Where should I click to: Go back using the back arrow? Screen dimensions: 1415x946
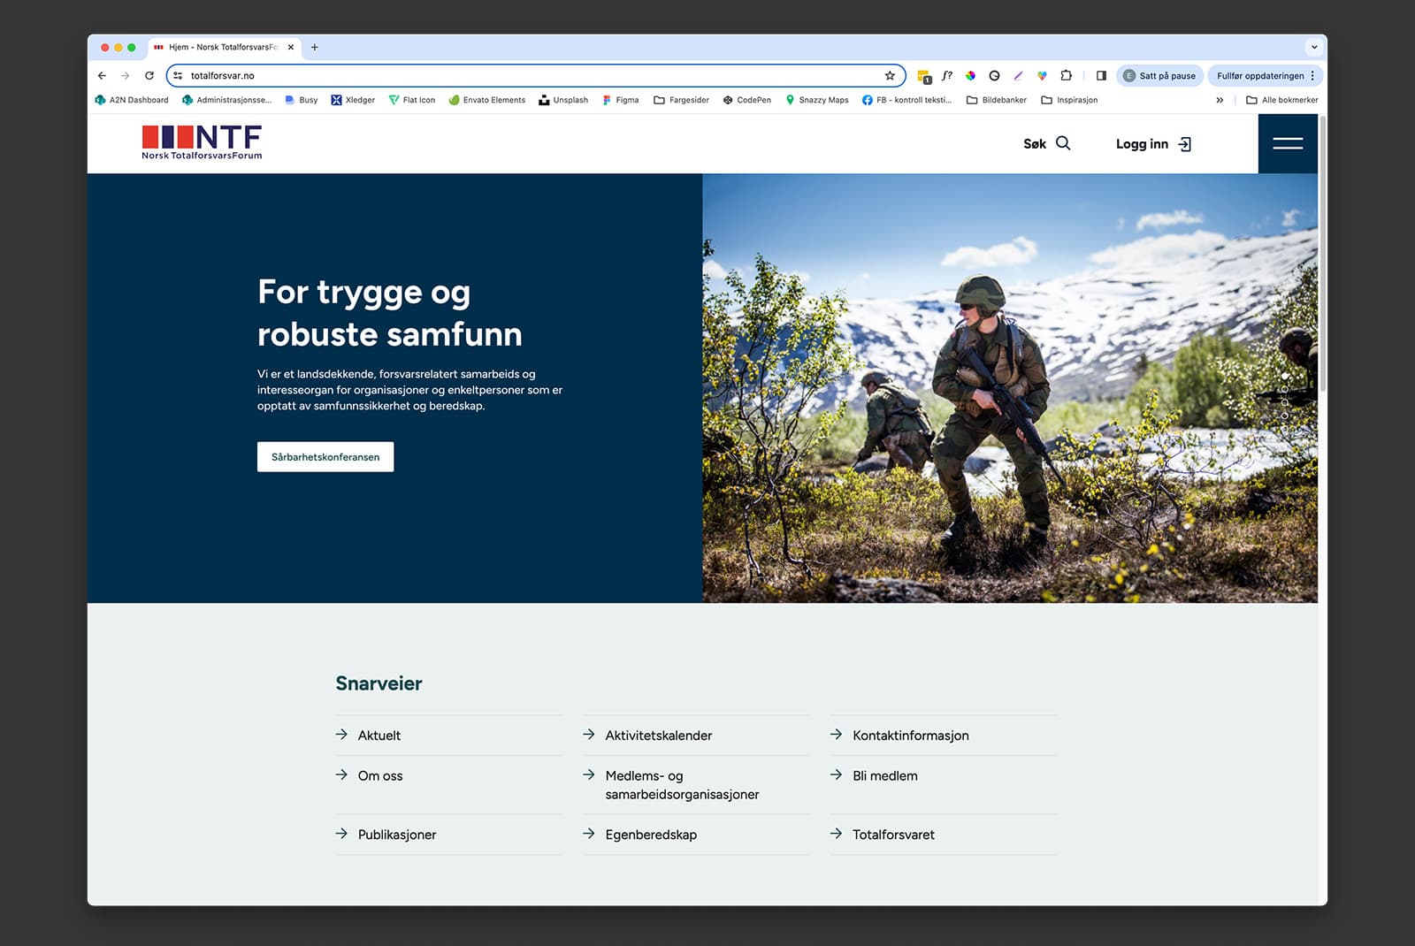102,76
